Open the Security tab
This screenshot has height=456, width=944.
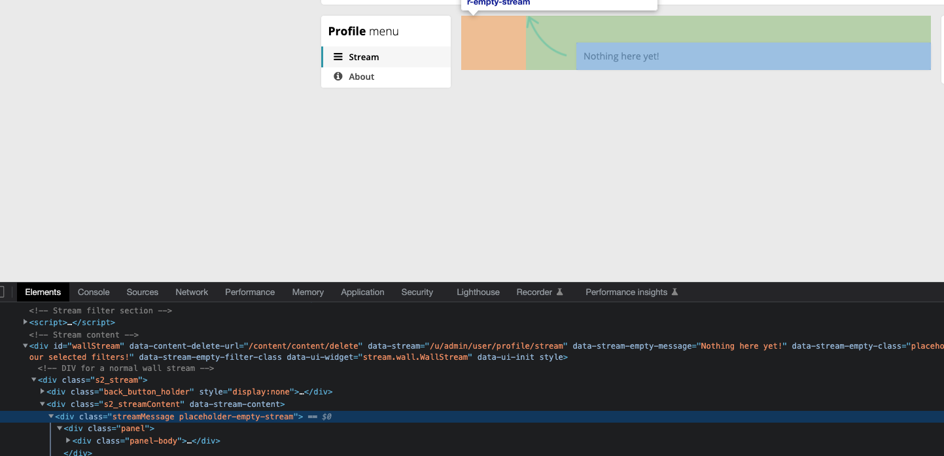[x=417, y=292]
